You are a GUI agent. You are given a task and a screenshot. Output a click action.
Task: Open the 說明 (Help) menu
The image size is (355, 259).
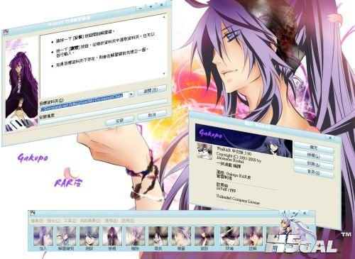pyautogui.click(x=128, y=221)
